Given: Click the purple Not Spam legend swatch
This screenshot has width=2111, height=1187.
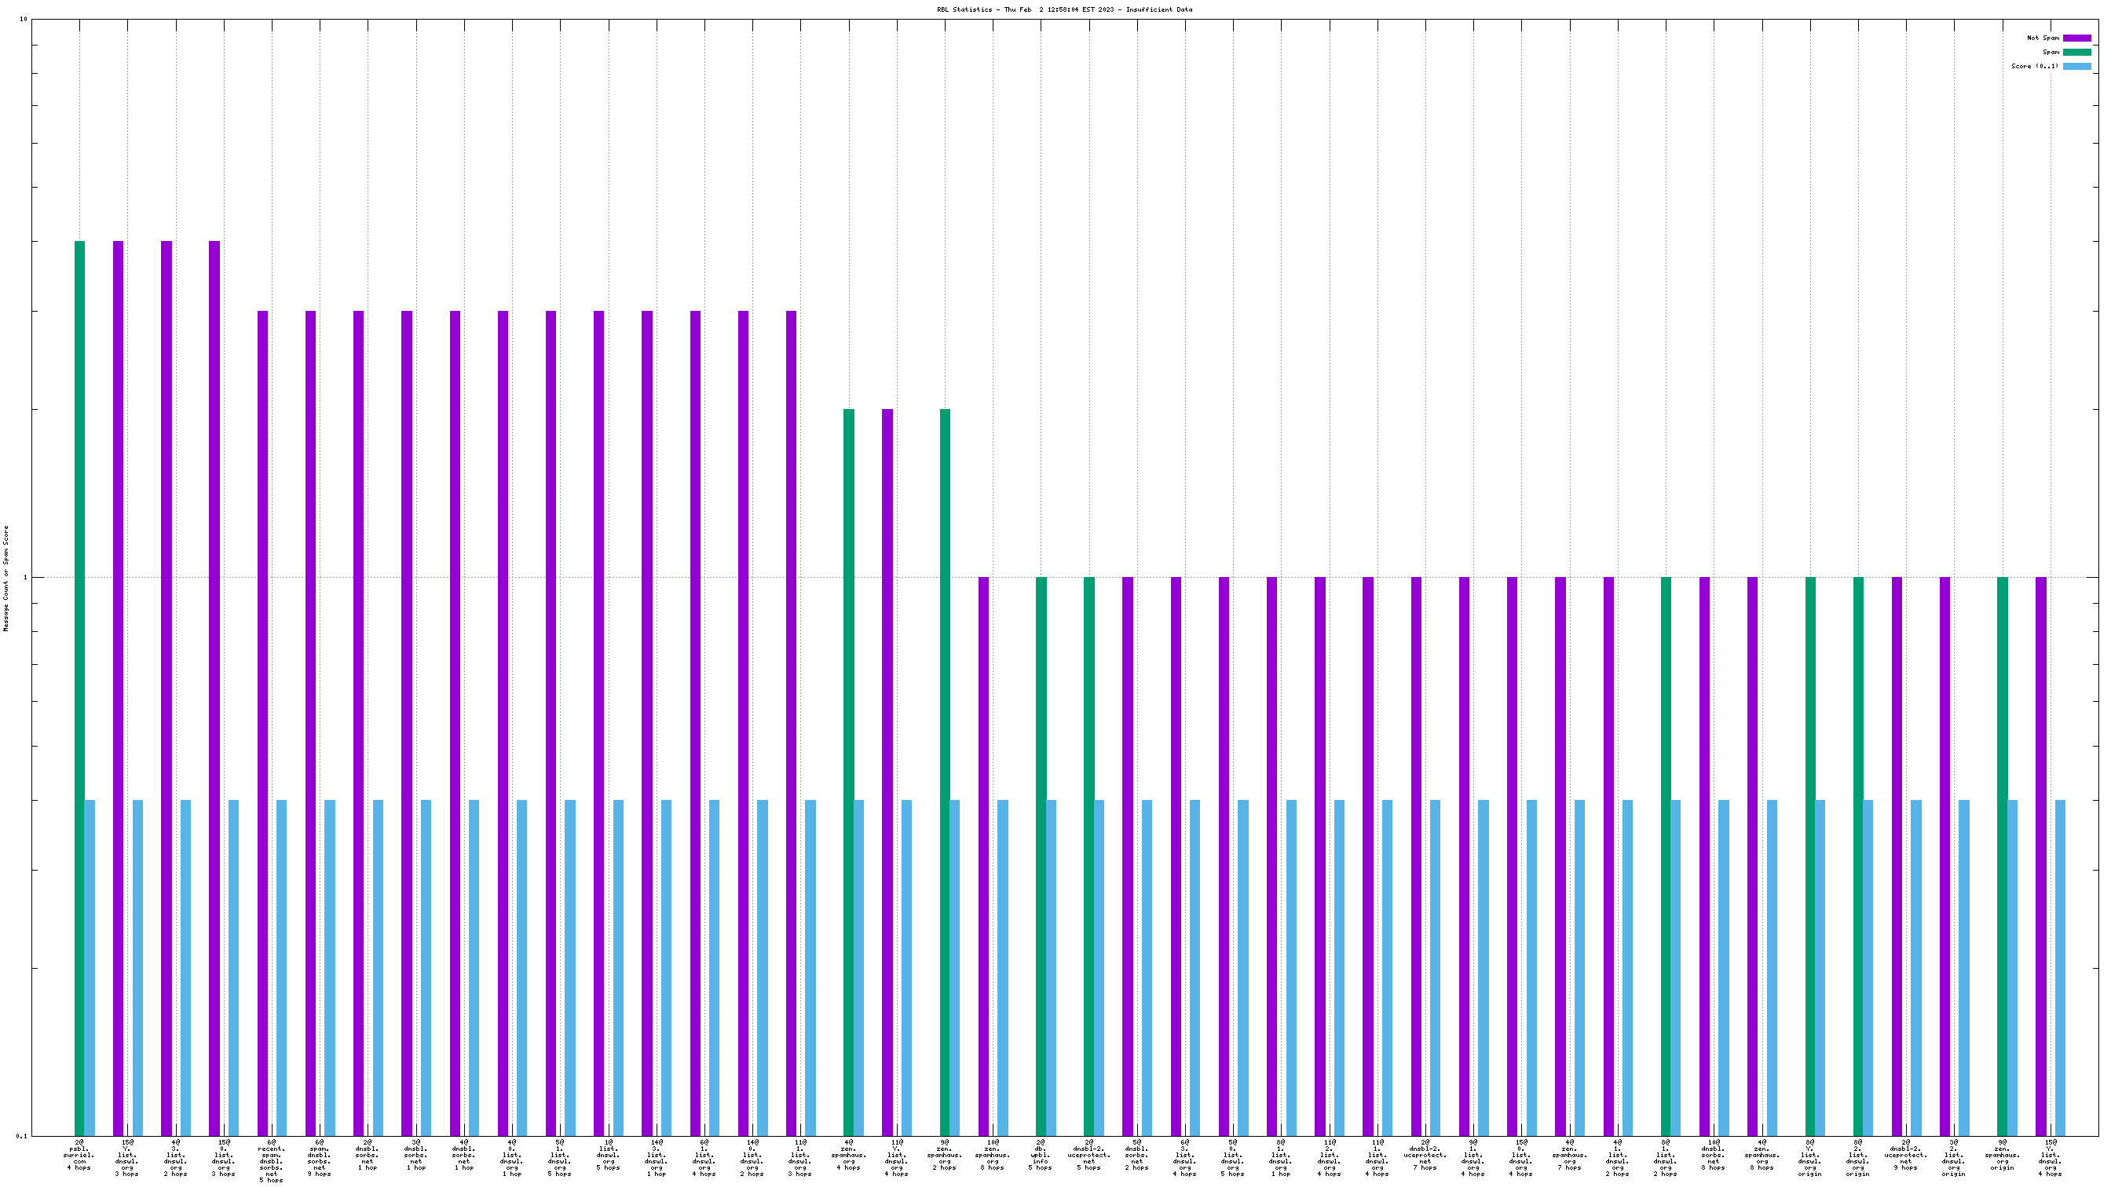Looking at the screenshot, I should 2076,38.
